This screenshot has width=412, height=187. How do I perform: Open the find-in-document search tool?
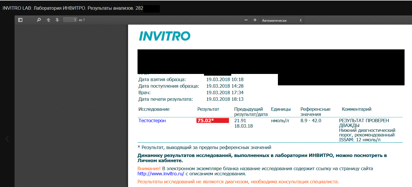(x=39, y=20)
